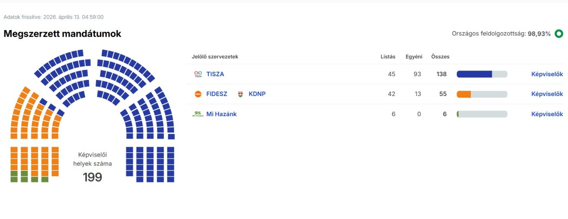
Task: Click the TISZA party logo icon
Action: 198,74
